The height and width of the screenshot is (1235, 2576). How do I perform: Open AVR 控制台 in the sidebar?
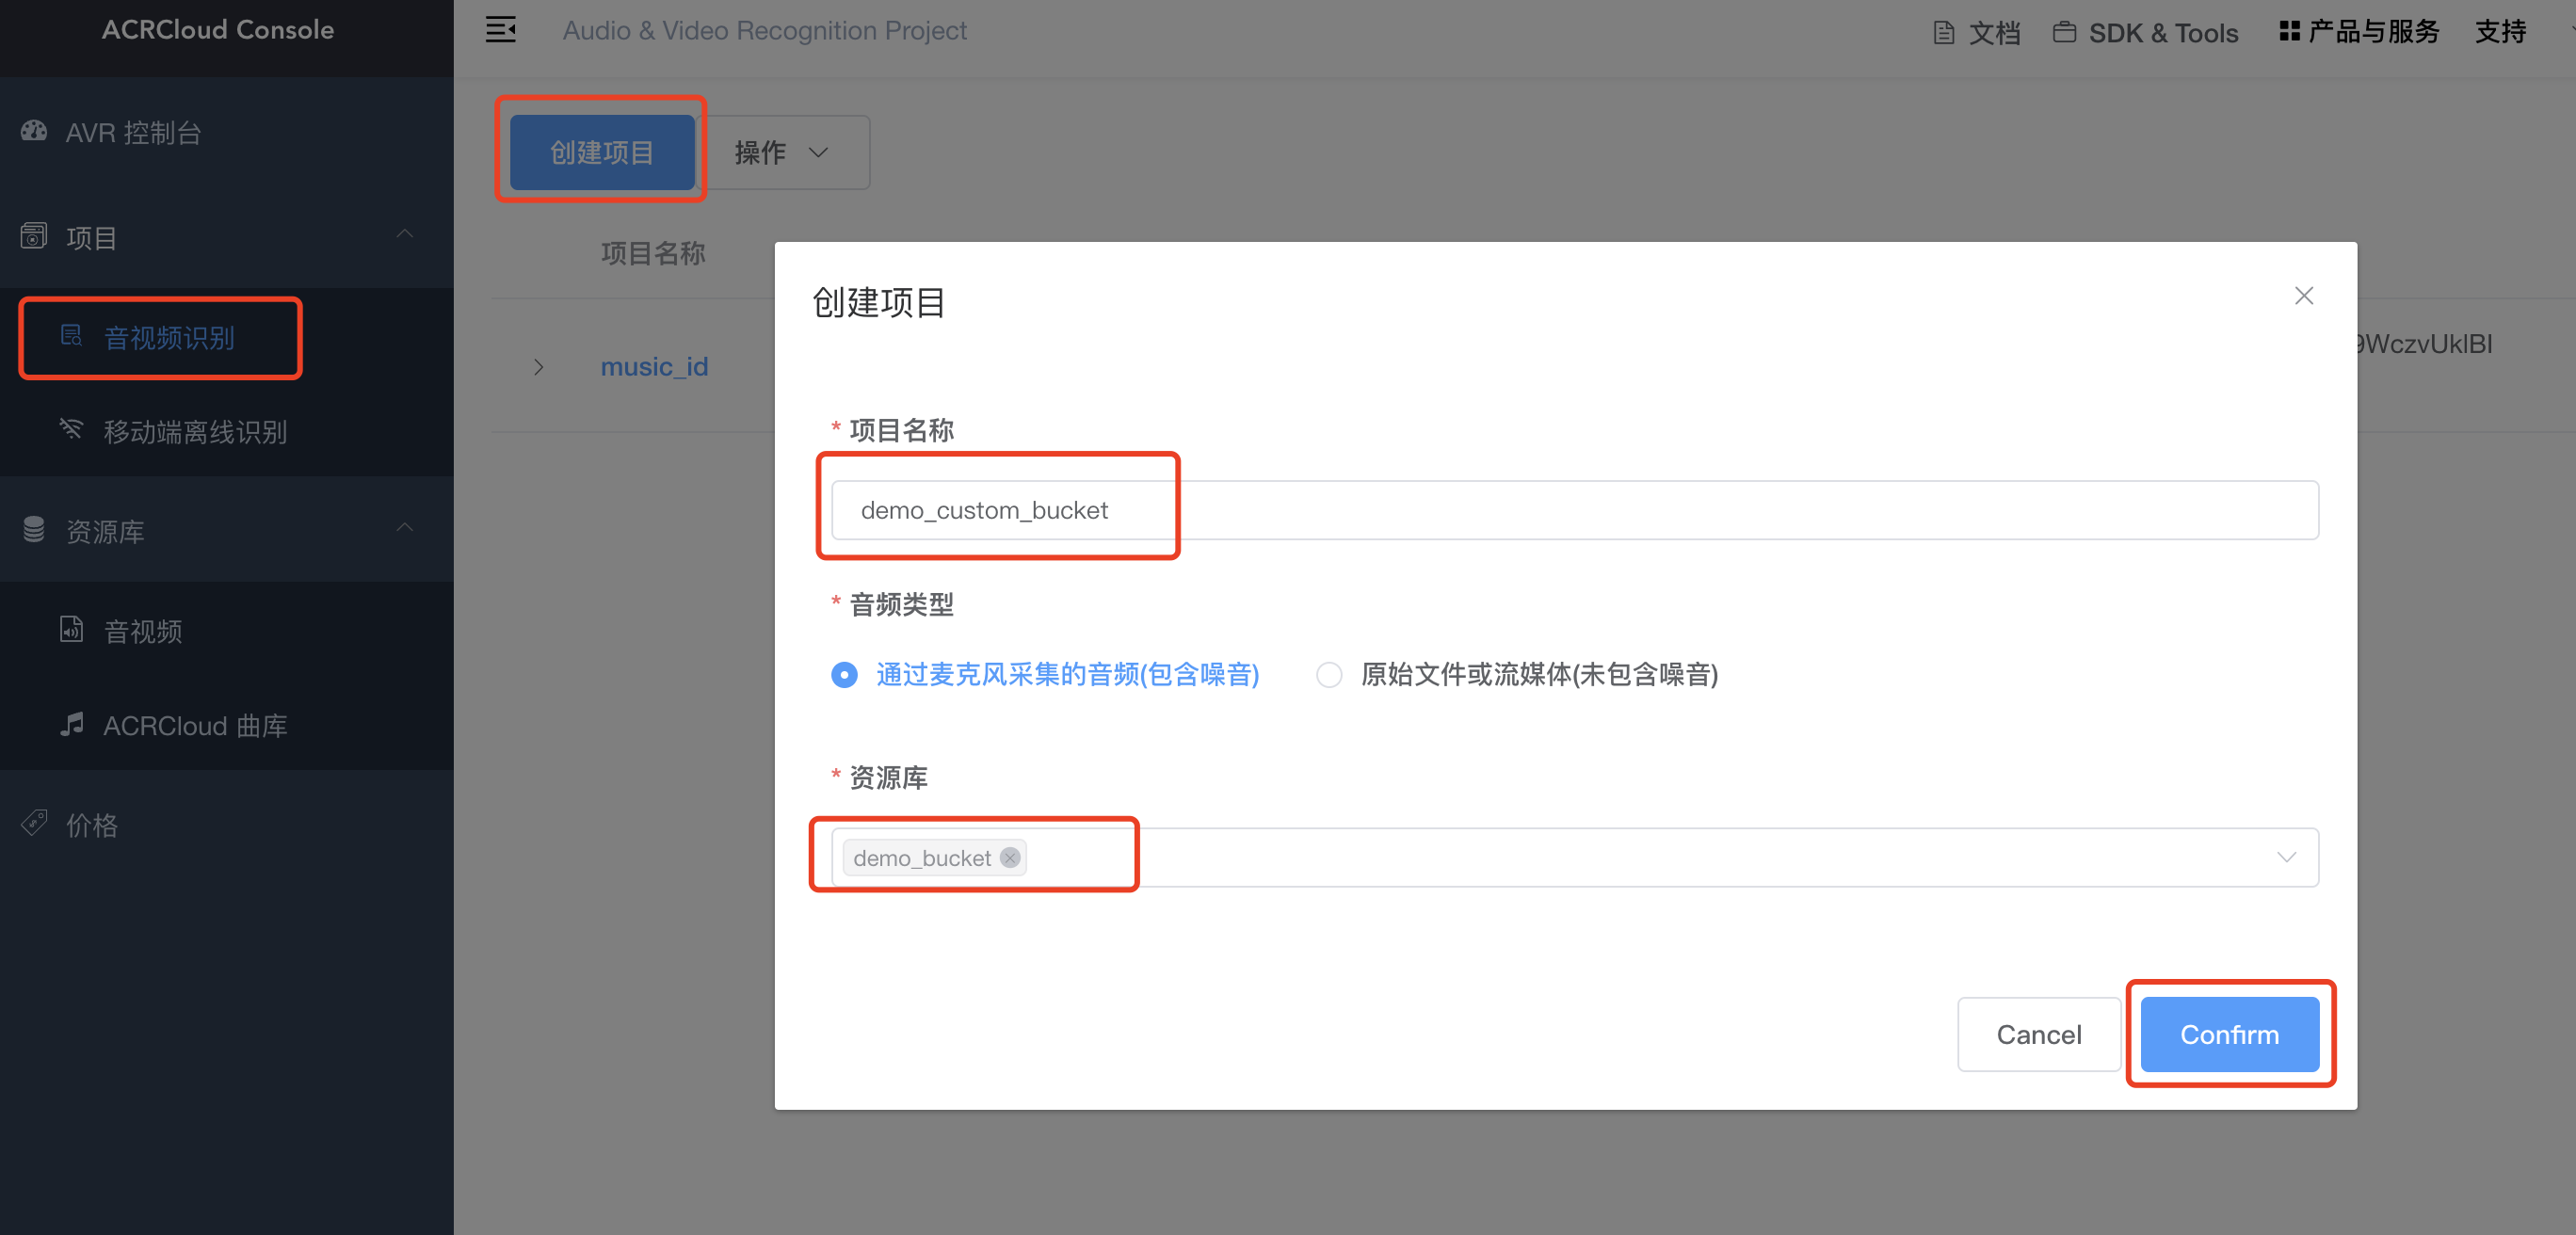pyautogui.click(x=227, y=132)
